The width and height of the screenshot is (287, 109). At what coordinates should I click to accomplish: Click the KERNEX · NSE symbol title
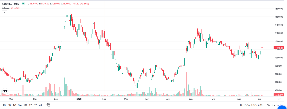(10, 4)
